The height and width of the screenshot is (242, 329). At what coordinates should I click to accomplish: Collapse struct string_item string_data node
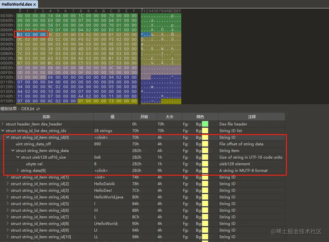[x=13, y=150]
